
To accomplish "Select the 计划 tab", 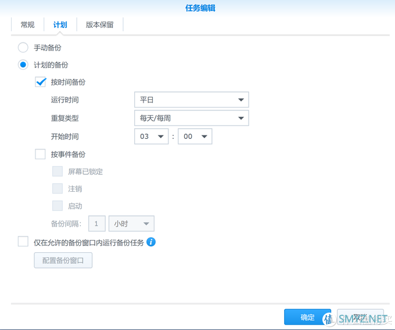I will 60,24.
